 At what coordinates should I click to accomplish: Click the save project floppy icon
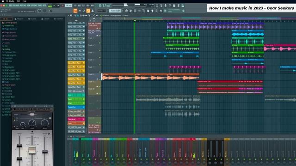tap(174, 6)
